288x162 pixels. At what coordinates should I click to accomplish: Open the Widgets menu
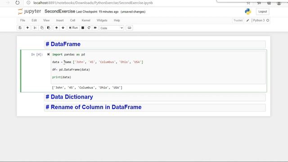(x=102, y=20)
